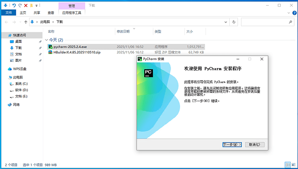298x169 pixels.
Task: Open 图片 in the navigation pane
Action: [x=19, y=60]
